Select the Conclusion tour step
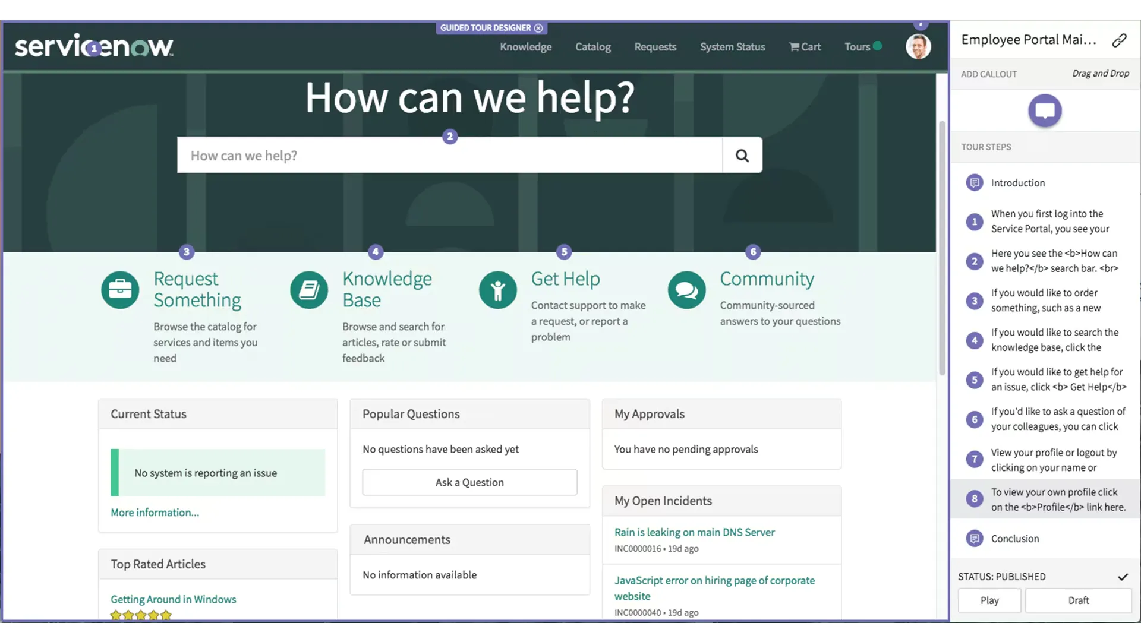This screenshot has width=1141, height=642. 1014,539
